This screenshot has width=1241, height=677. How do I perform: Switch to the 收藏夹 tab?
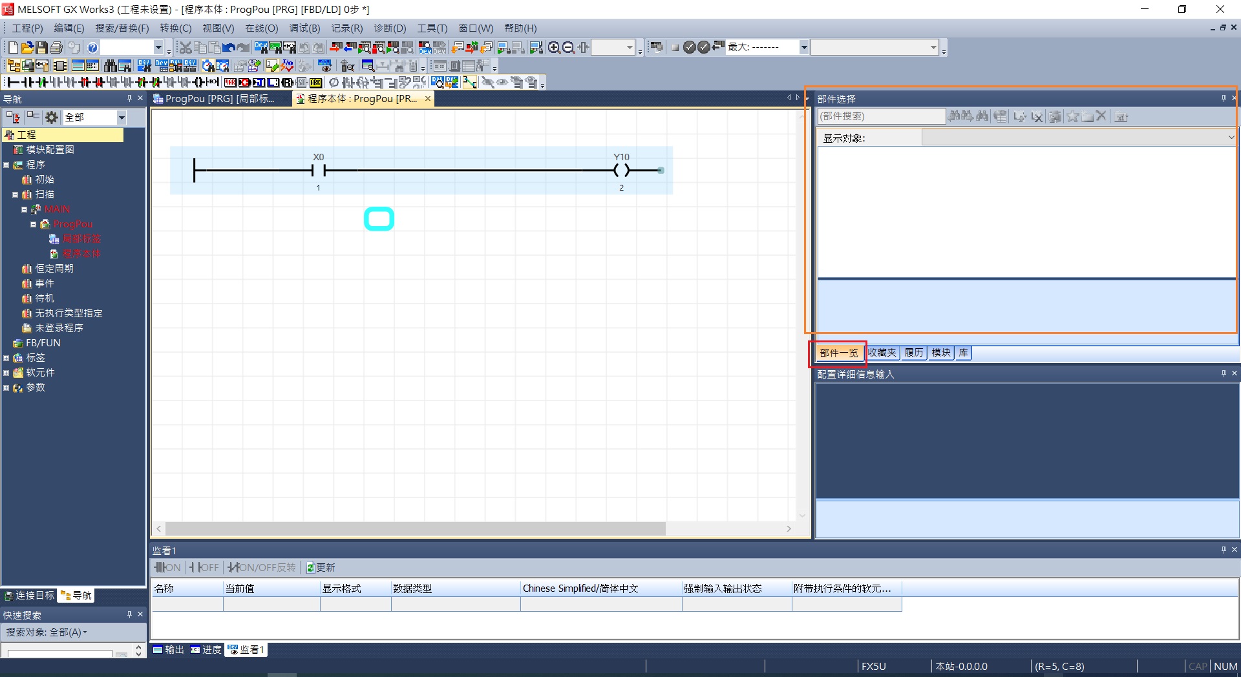pos(882,353)
